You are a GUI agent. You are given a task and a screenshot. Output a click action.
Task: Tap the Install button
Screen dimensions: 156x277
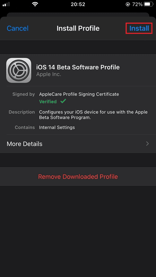click(139, 28)
